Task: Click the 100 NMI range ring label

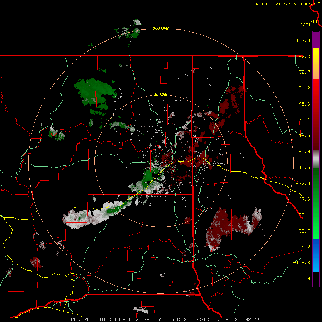Action: [161, 28]
